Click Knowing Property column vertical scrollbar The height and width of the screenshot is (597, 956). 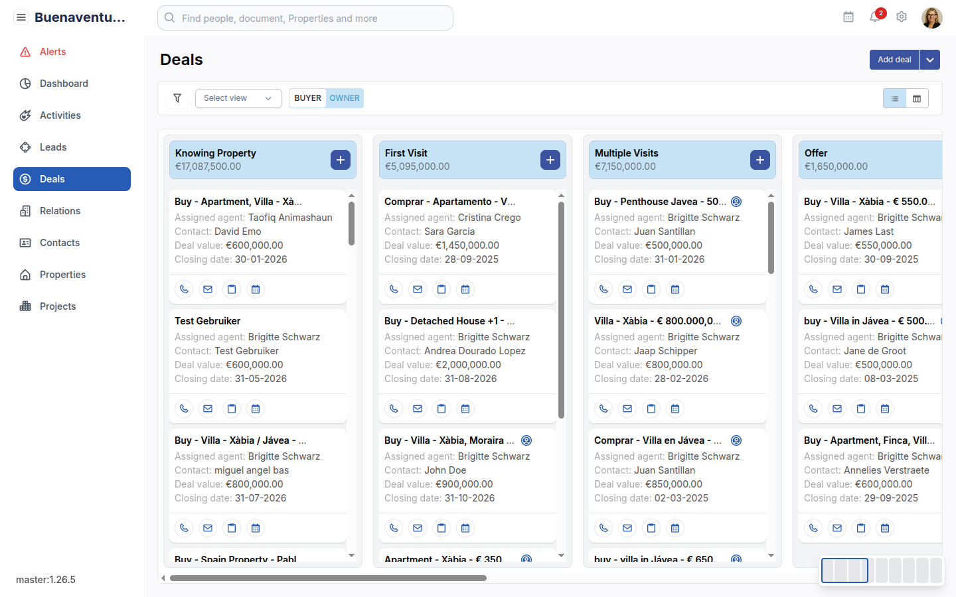[351, 224]
